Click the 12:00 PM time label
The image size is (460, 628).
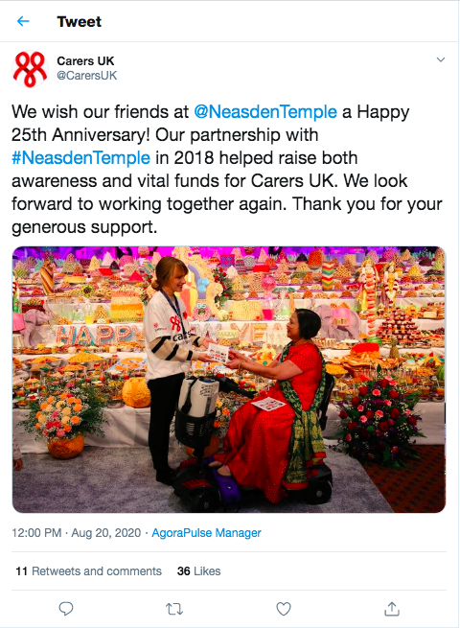click(36, 533)
